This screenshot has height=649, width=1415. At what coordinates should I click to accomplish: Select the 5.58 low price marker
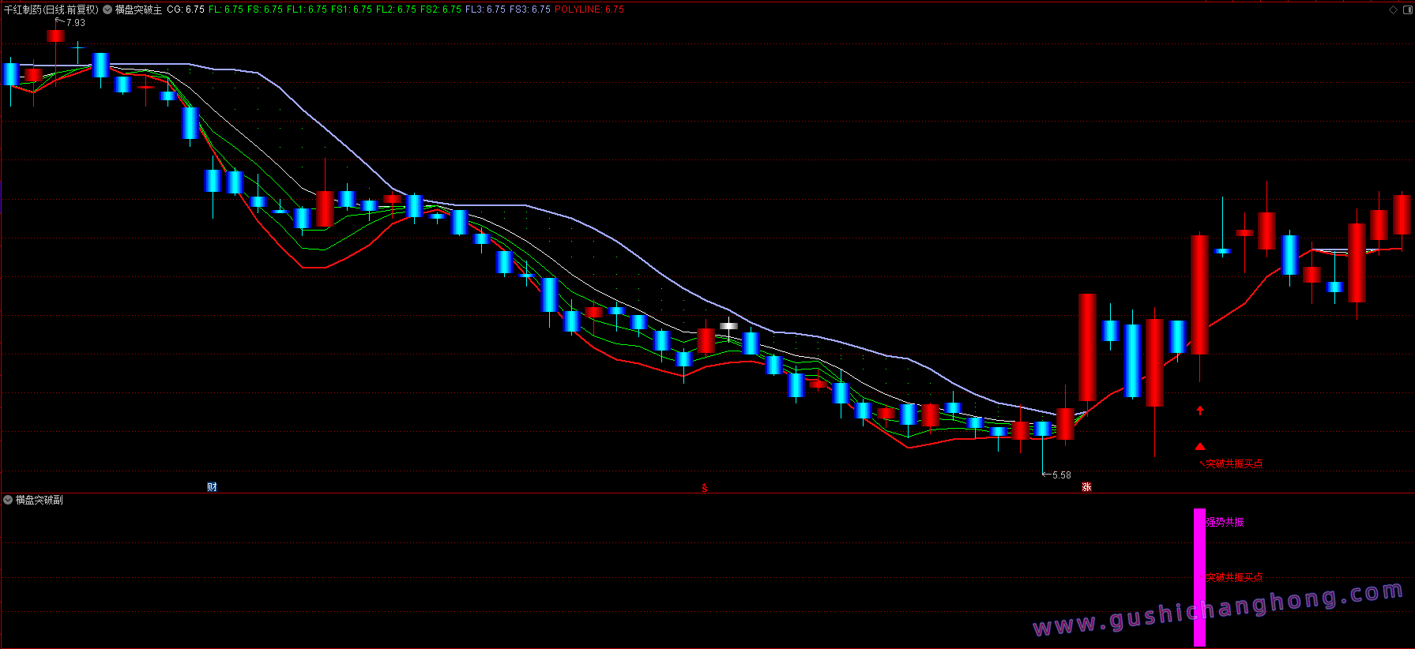point(1062,475)
